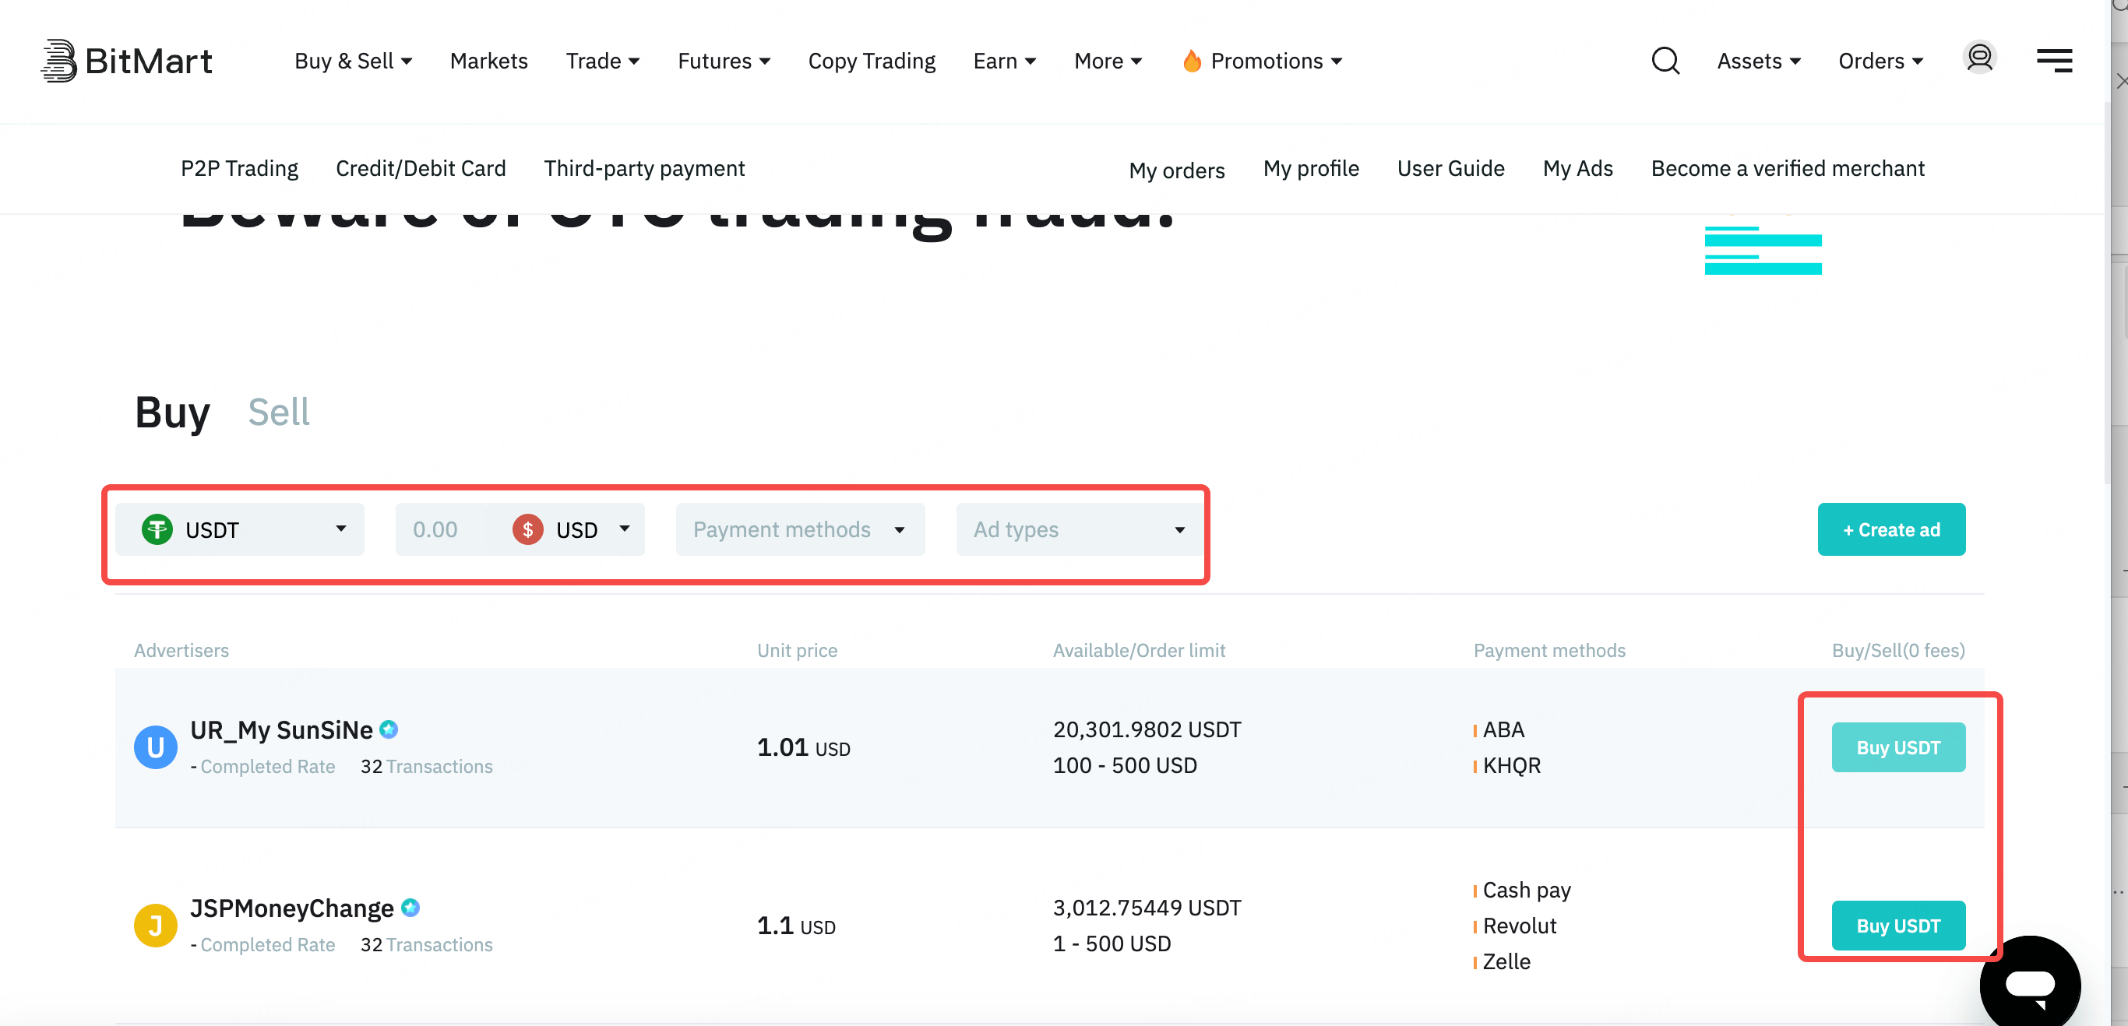
Task: Click the red USD dollar icon
Action: click(527, 529)
